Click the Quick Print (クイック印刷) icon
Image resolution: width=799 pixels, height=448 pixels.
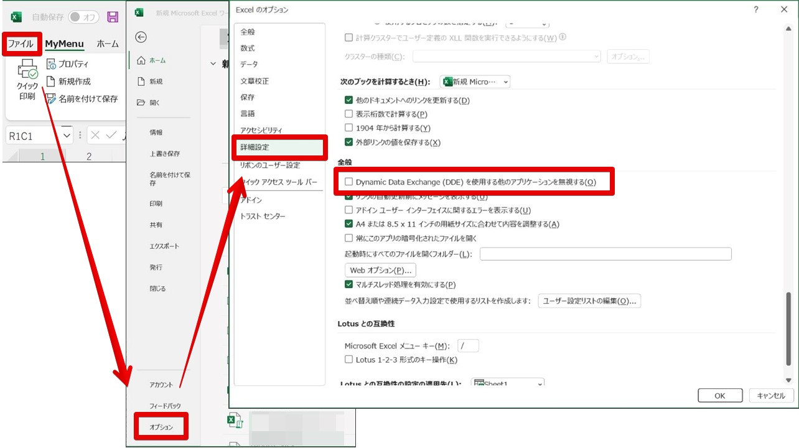pyautogui.click(x=27, y=69)
